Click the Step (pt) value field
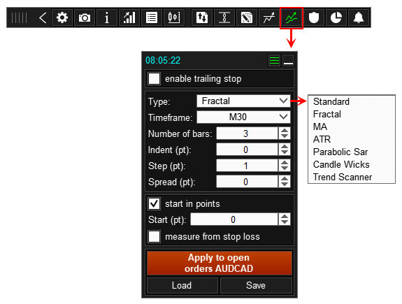Screen dimensions: 402x304 coord(247,166)
